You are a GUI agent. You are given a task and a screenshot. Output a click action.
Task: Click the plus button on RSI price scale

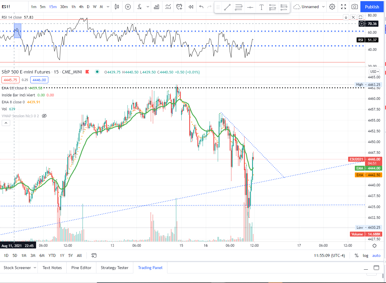point(362,24)
